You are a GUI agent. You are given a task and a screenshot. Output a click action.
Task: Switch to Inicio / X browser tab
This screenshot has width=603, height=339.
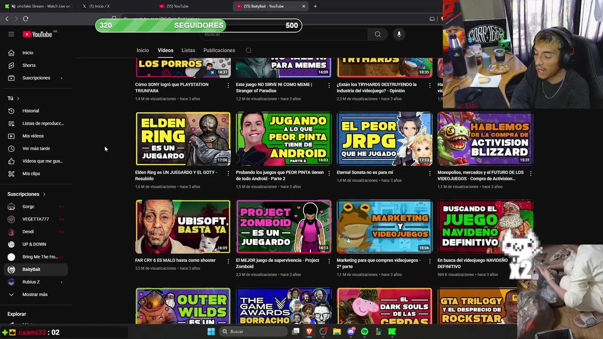point(115,6)
